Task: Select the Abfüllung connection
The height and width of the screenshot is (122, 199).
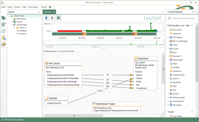Action: click(x=23, y=31)
